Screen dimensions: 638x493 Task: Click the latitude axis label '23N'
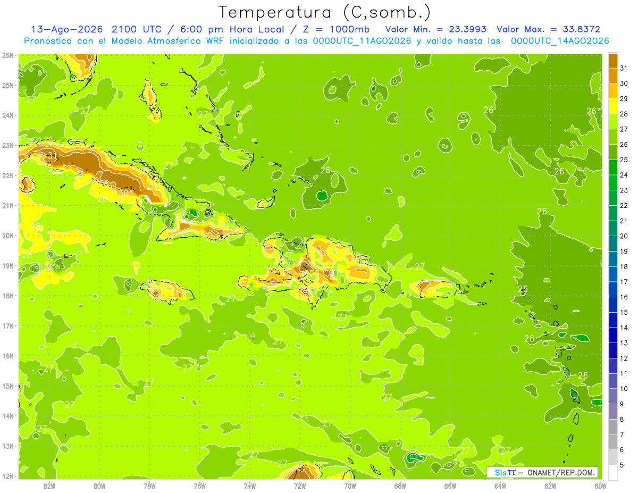tap(7, 146)
